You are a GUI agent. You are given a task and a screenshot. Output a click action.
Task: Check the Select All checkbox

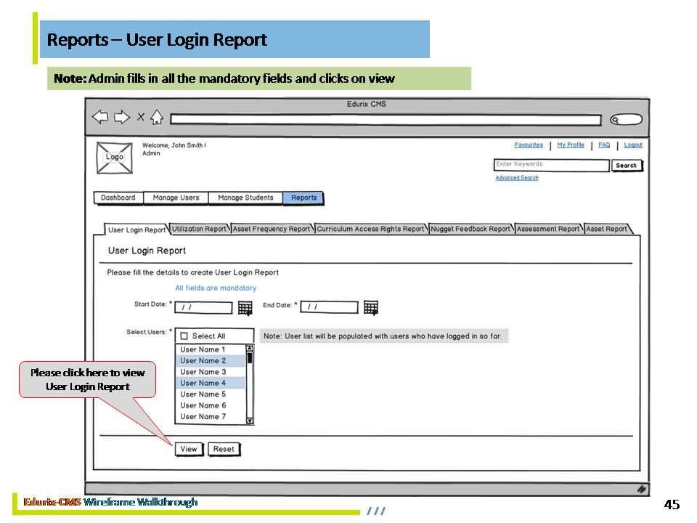(x=184, y=336)
